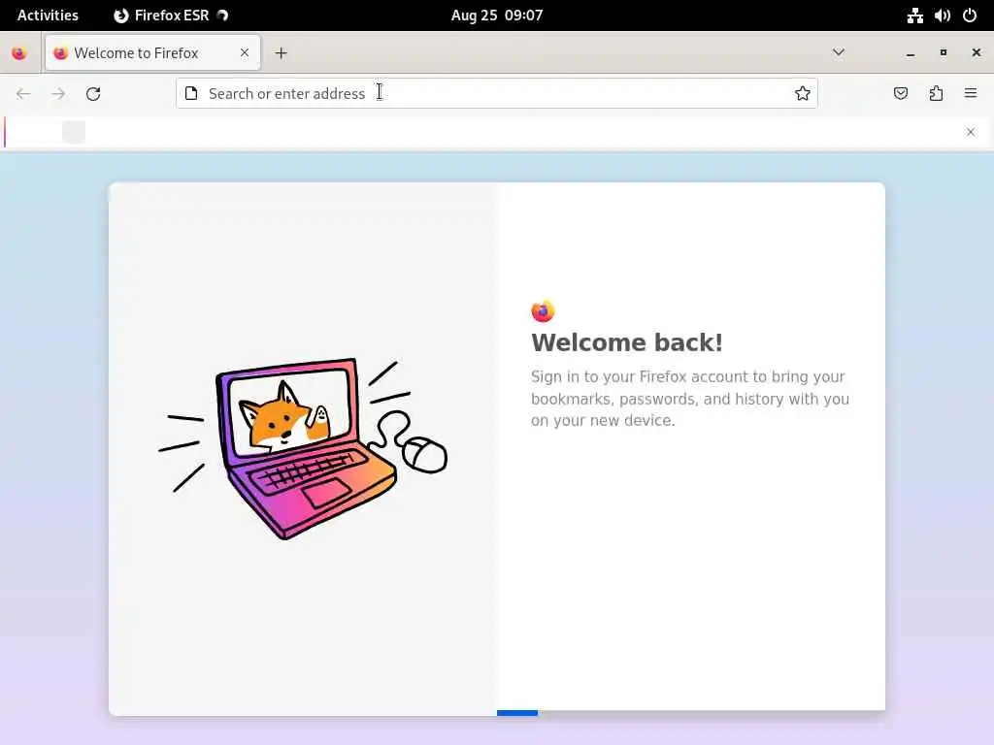Open the Extensions puzzle icon
The height and width of the screenshot is (745, 994).
(x=936, y=93)
